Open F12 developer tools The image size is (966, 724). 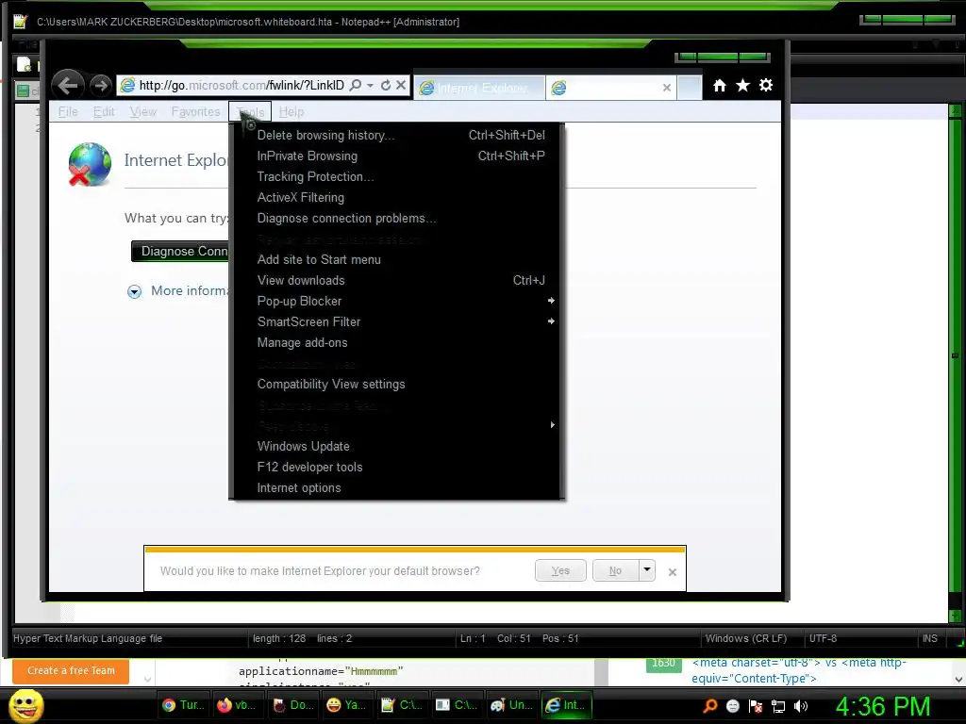397,468
